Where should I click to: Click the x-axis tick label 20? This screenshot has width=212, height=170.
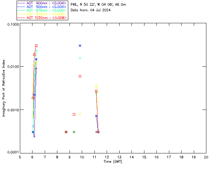click(206, 157)
